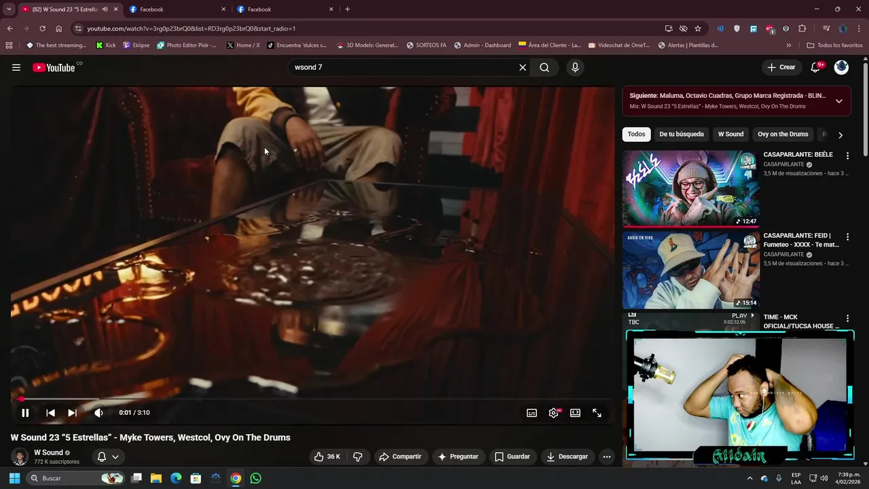Viewport: 869px width, 489px height.
Task: Open YouTube notifications bell
Action: (x=816, y=67)
